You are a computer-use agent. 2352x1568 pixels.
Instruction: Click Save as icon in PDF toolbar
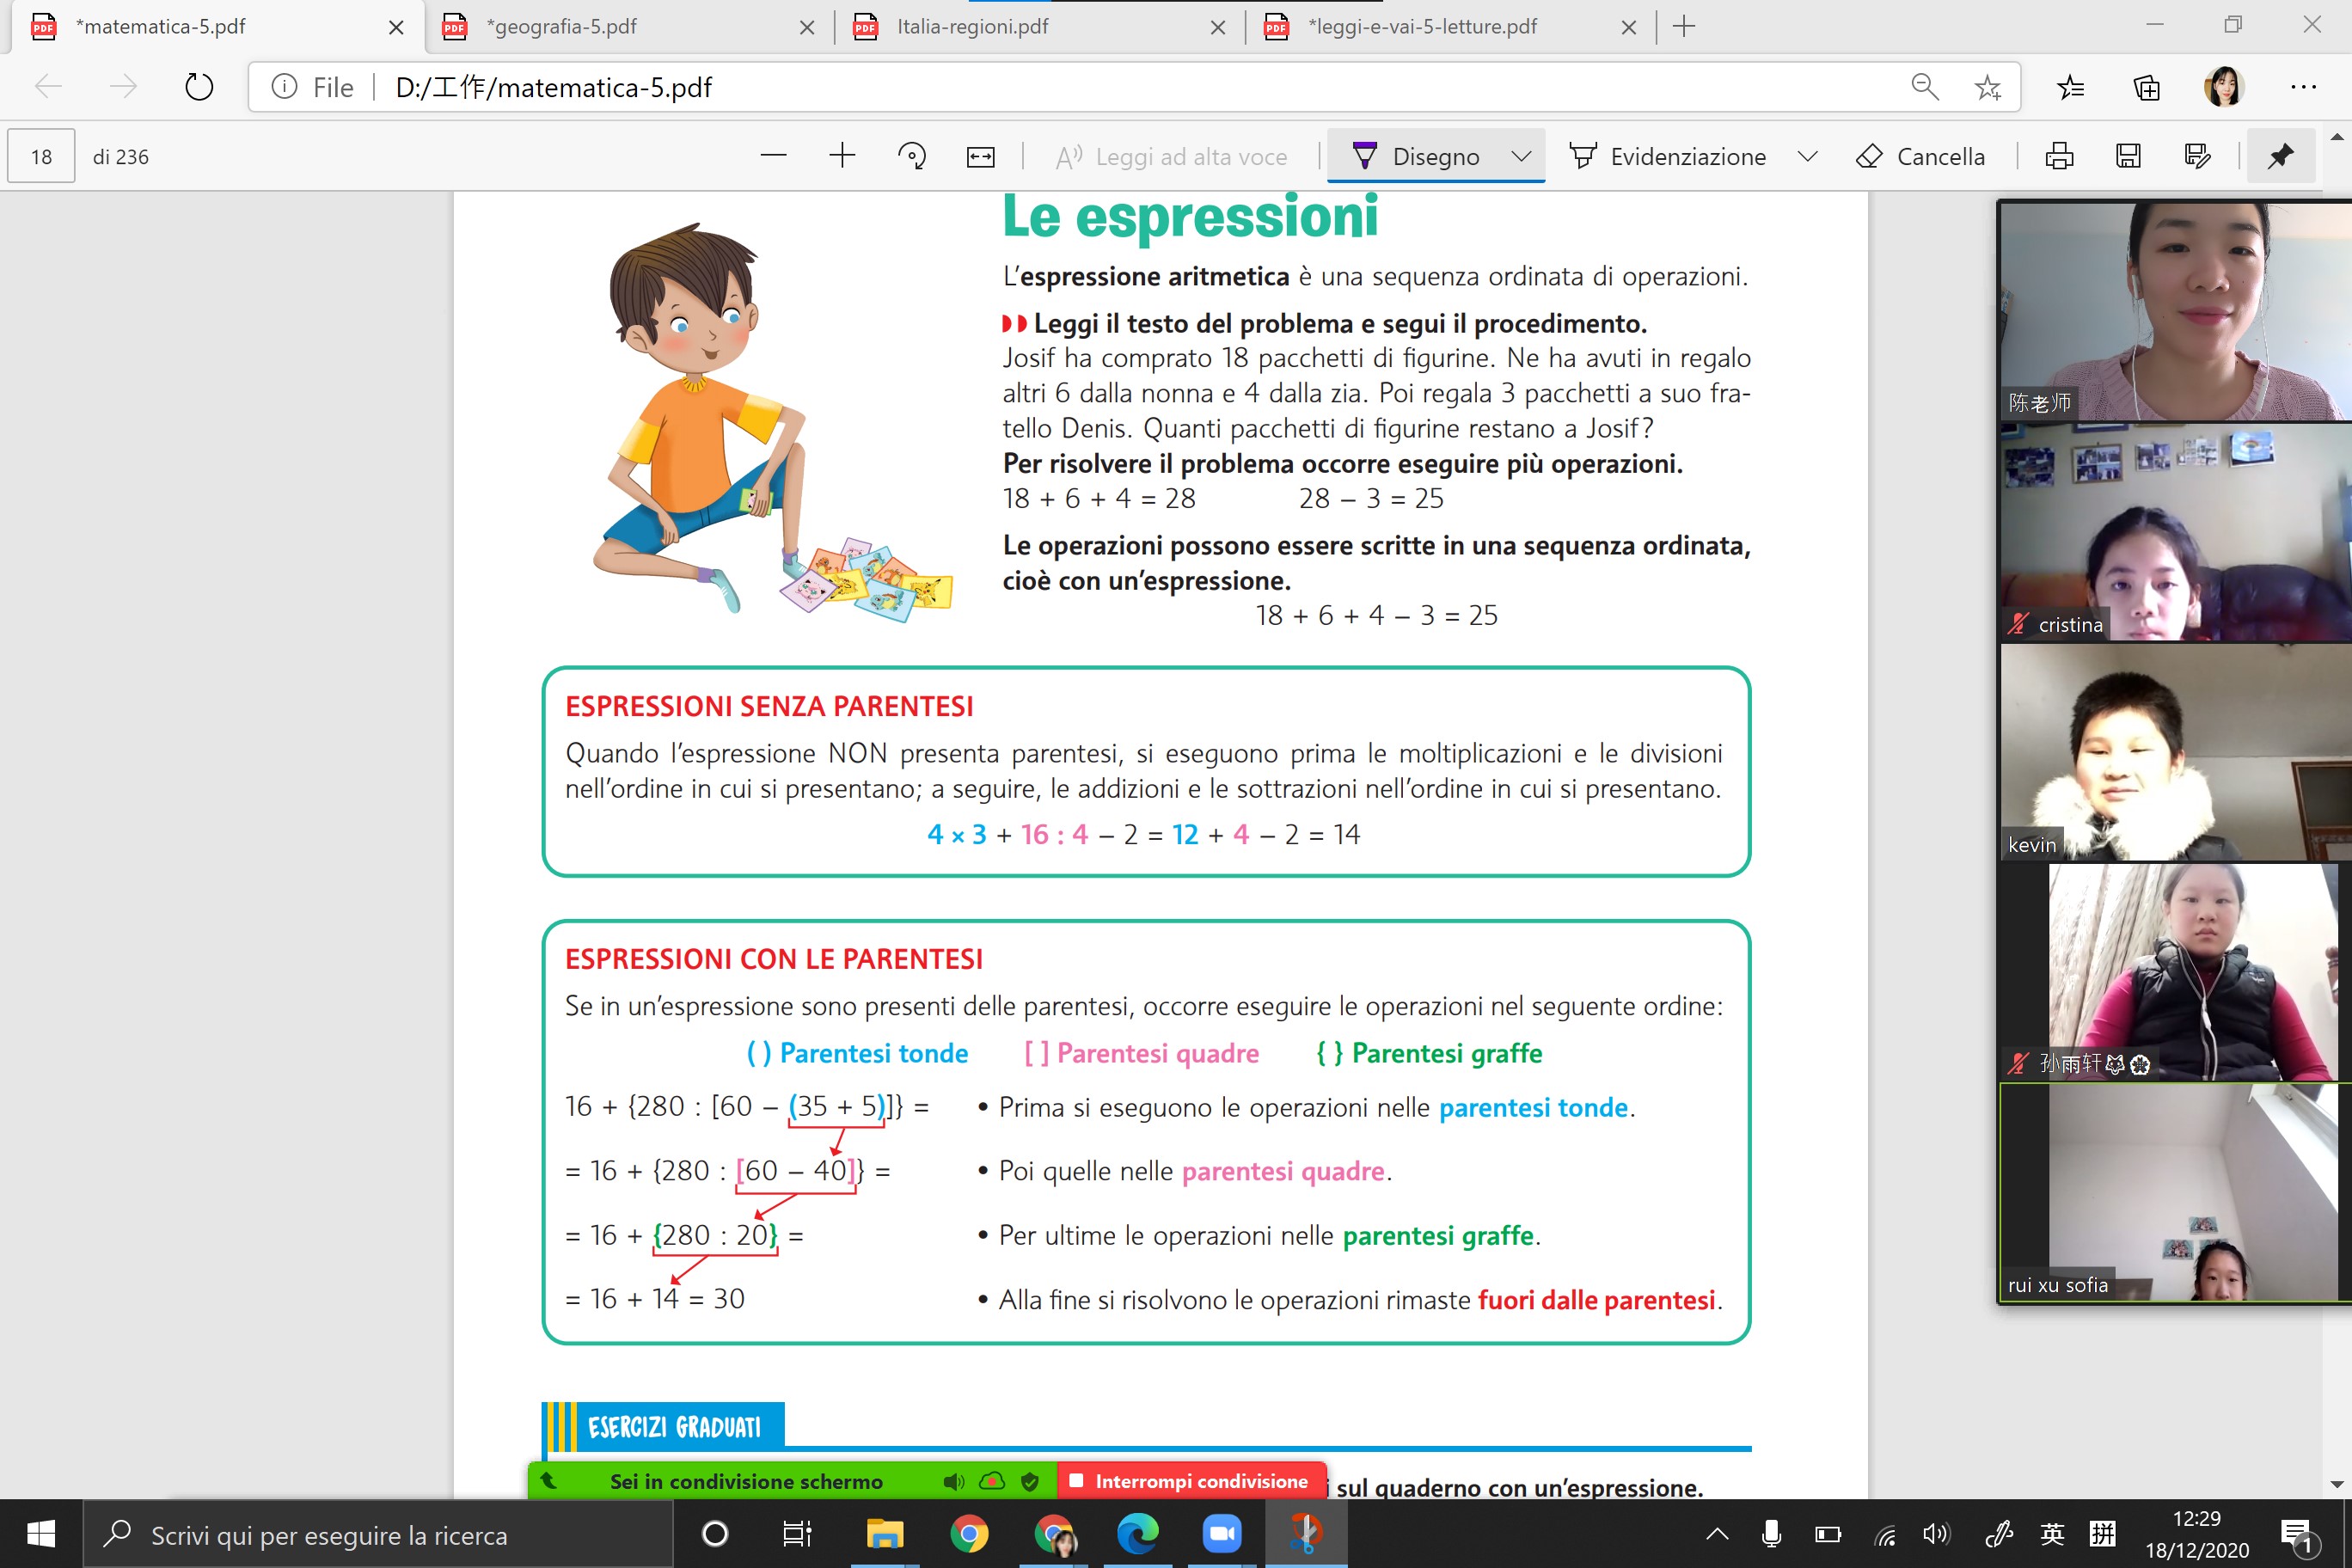2197,156
